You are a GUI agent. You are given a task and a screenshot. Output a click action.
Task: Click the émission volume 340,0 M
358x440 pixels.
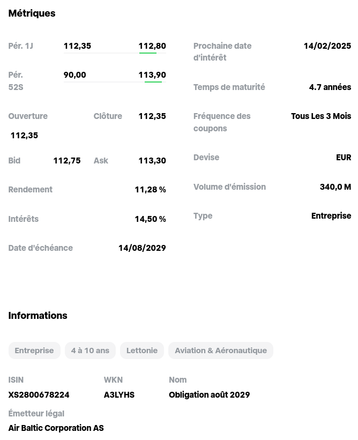(335, 187)
